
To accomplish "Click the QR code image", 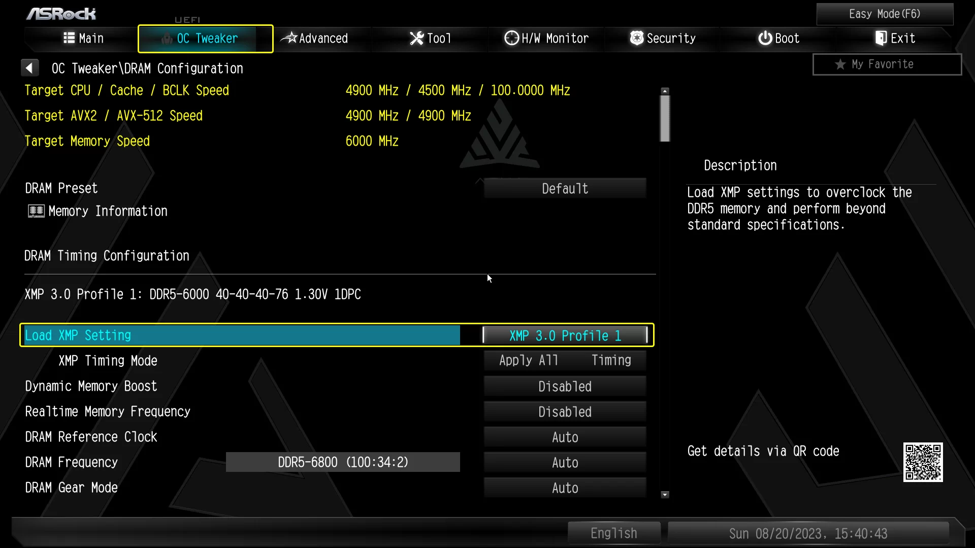I will click(923, 462).
